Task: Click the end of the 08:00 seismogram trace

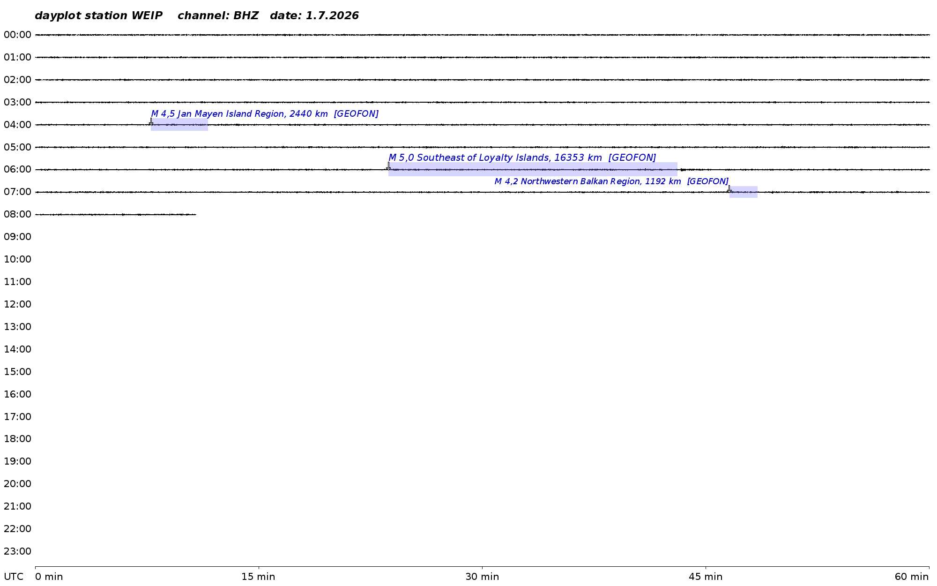Action: point(195,214)
